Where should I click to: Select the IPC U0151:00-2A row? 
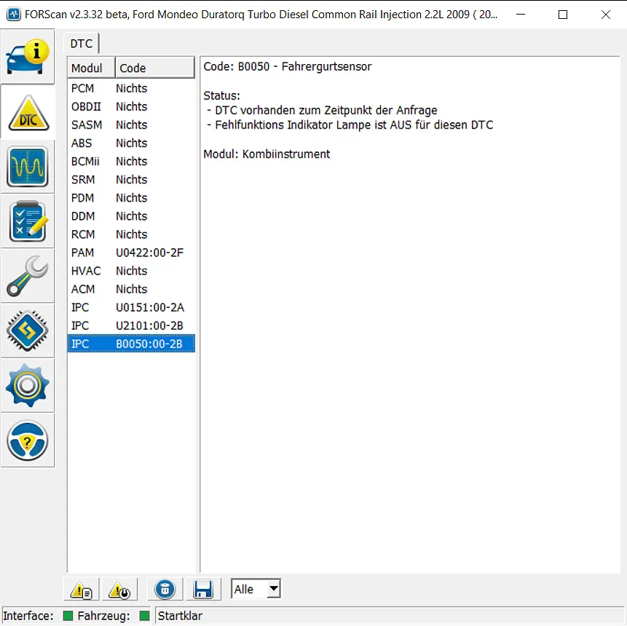tap(131, 307)
